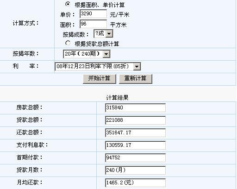Focus the 单价 input field
This screenshot has width=237, height=189.
coord(93,14)
